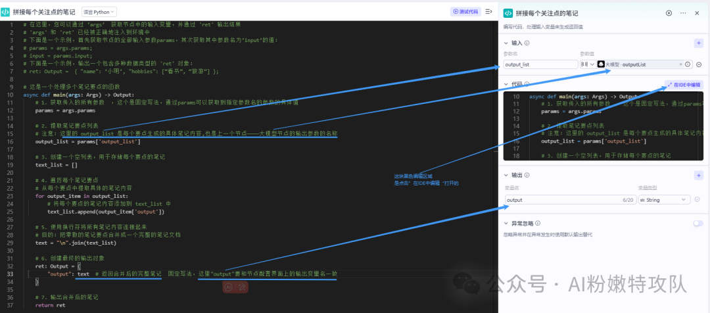Click the code node icon in the IDE title
This screenshot has width=710, height=313.
(6, 12)
